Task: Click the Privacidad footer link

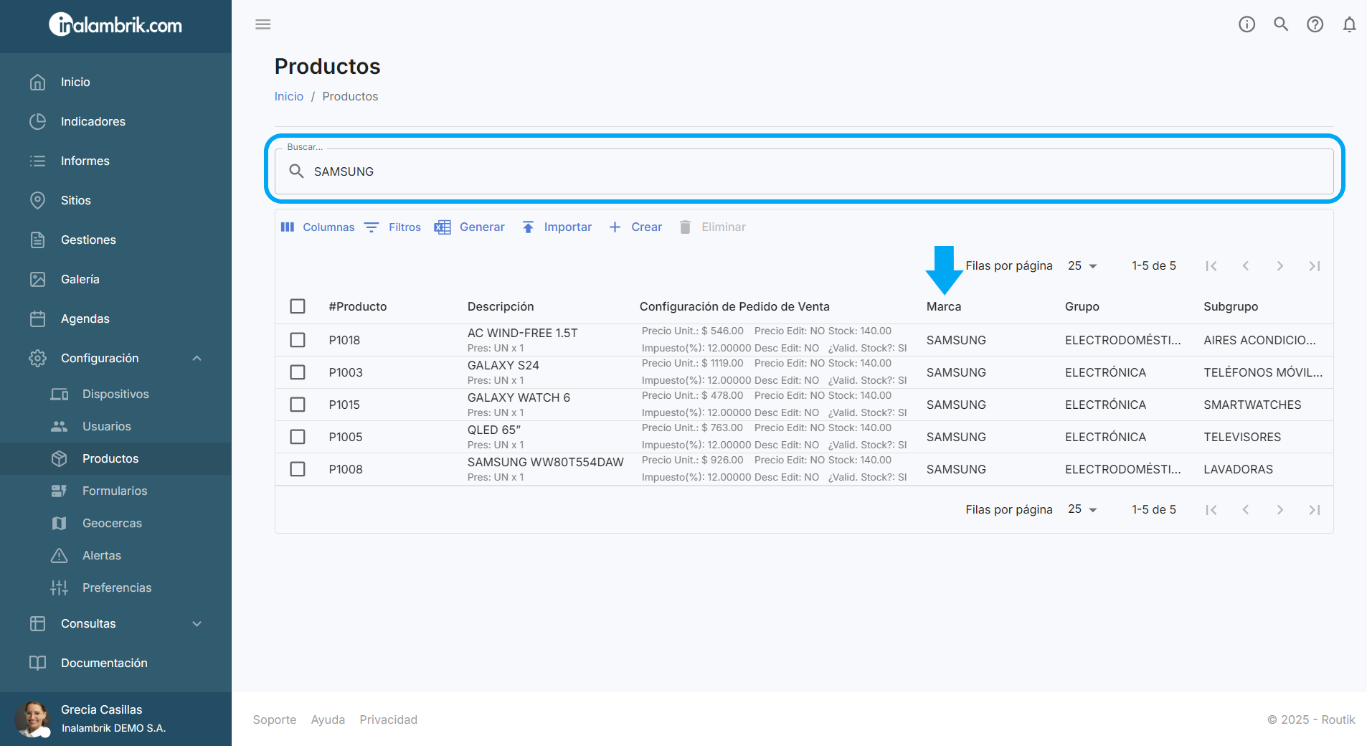Action: point(388,719)
